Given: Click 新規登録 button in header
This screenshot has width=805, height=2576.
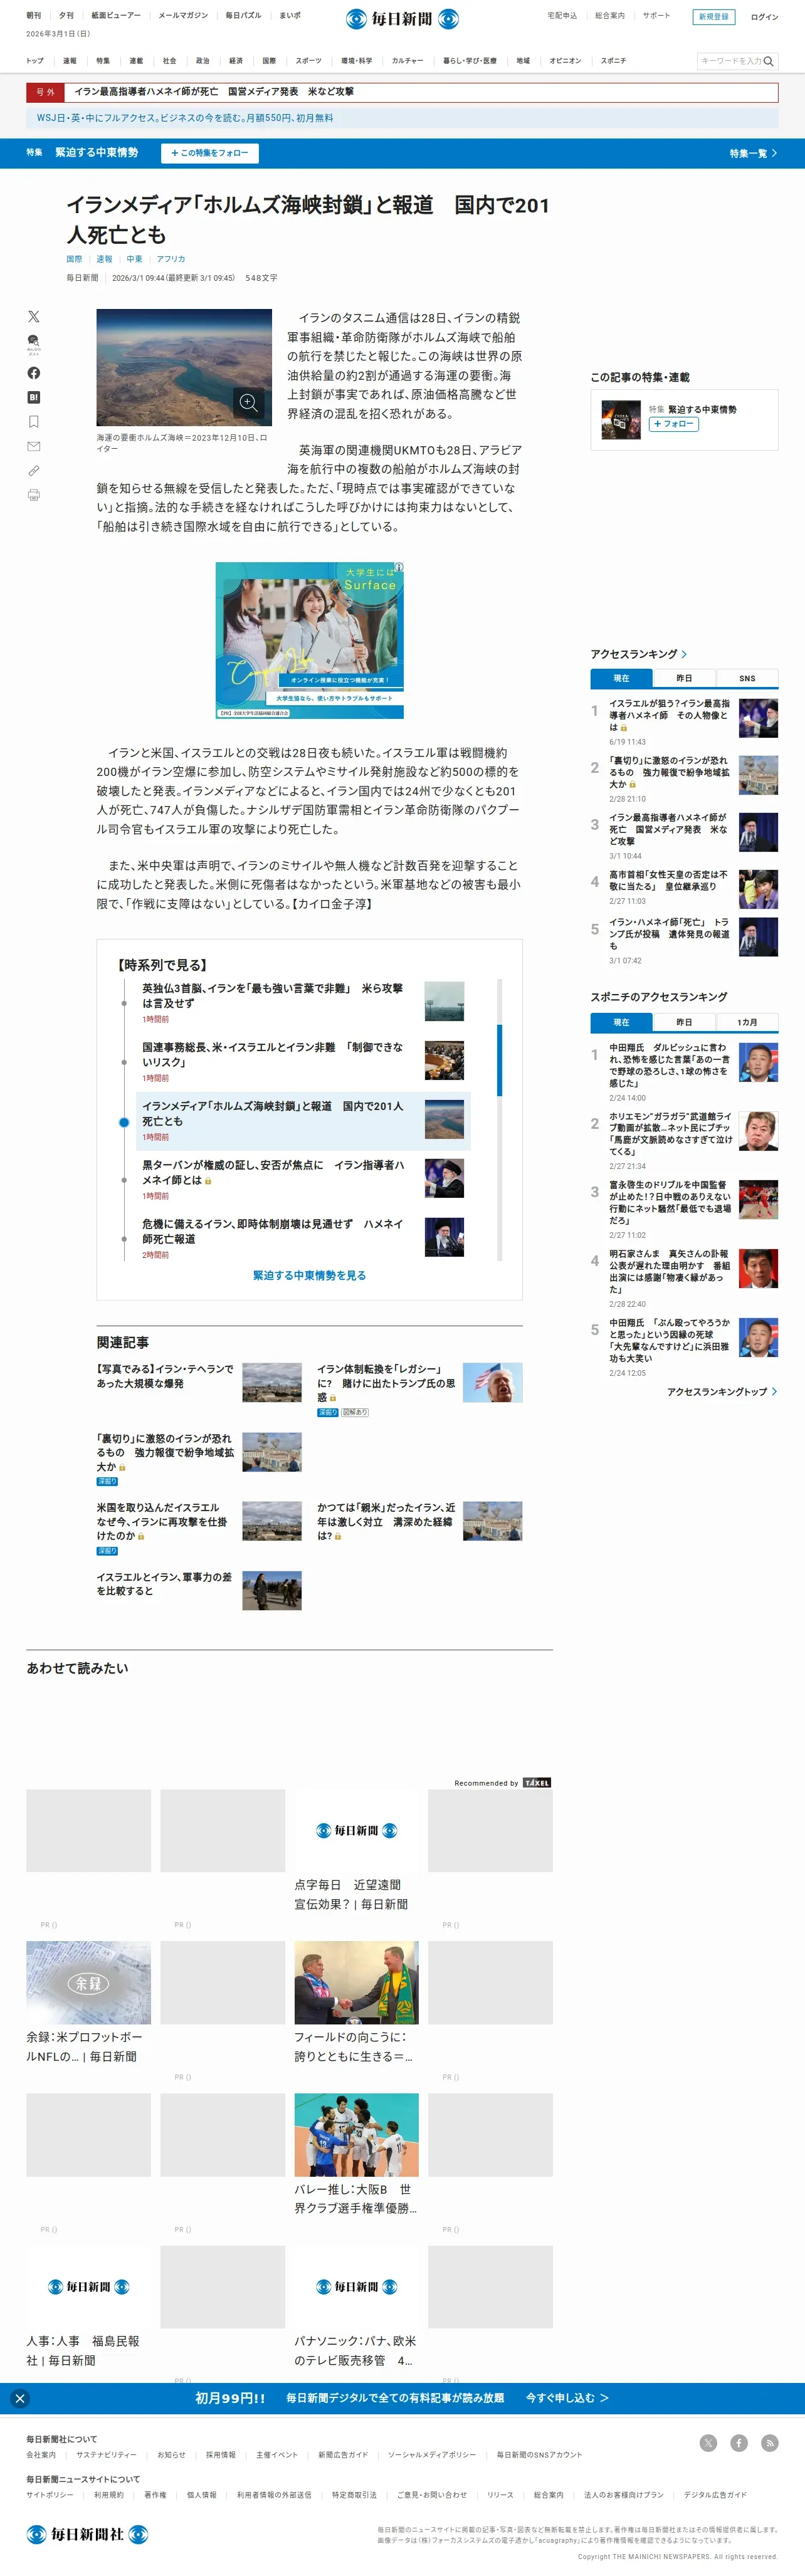Looking at the screenshot, I should [x=714, y=17].
